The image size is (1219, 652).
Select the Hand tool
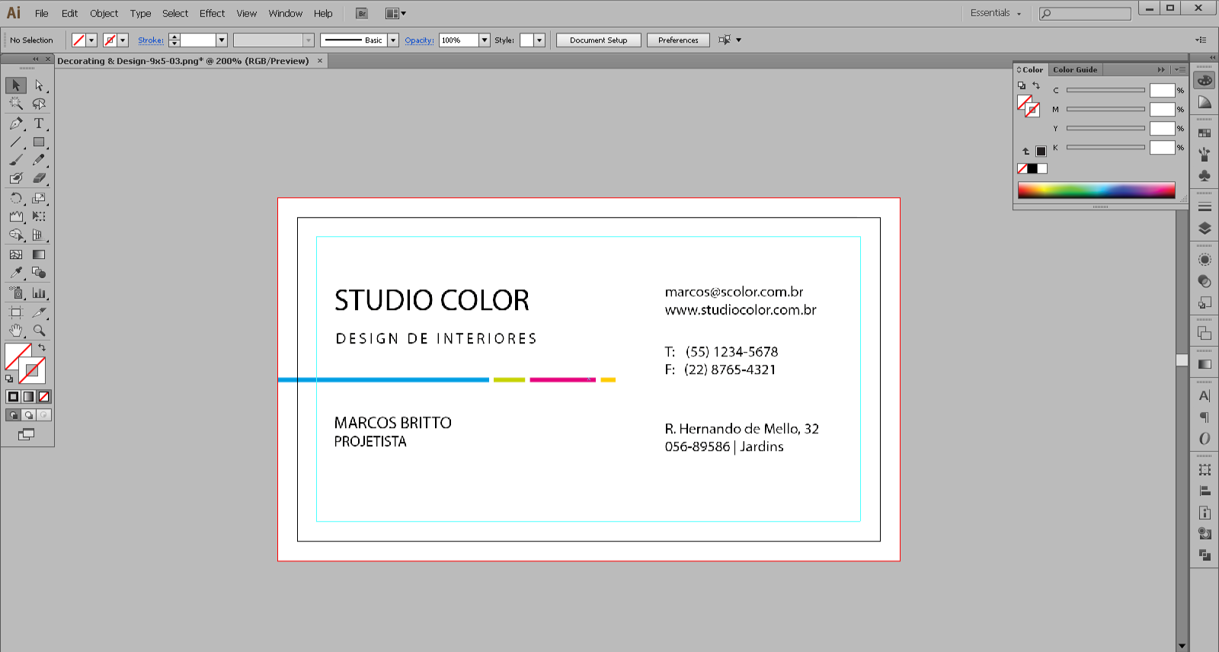point(16,331)
